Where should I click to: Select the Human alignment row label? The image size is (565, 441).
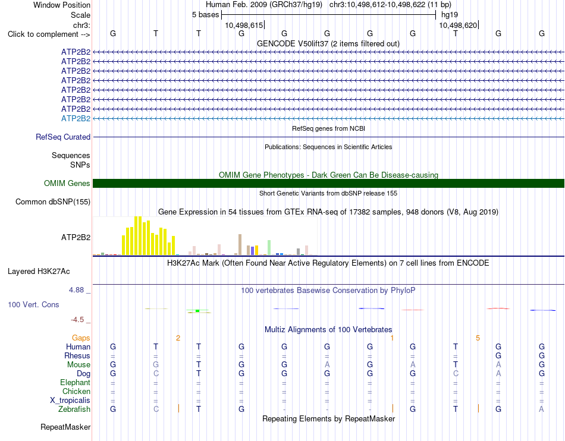point(78,346)
